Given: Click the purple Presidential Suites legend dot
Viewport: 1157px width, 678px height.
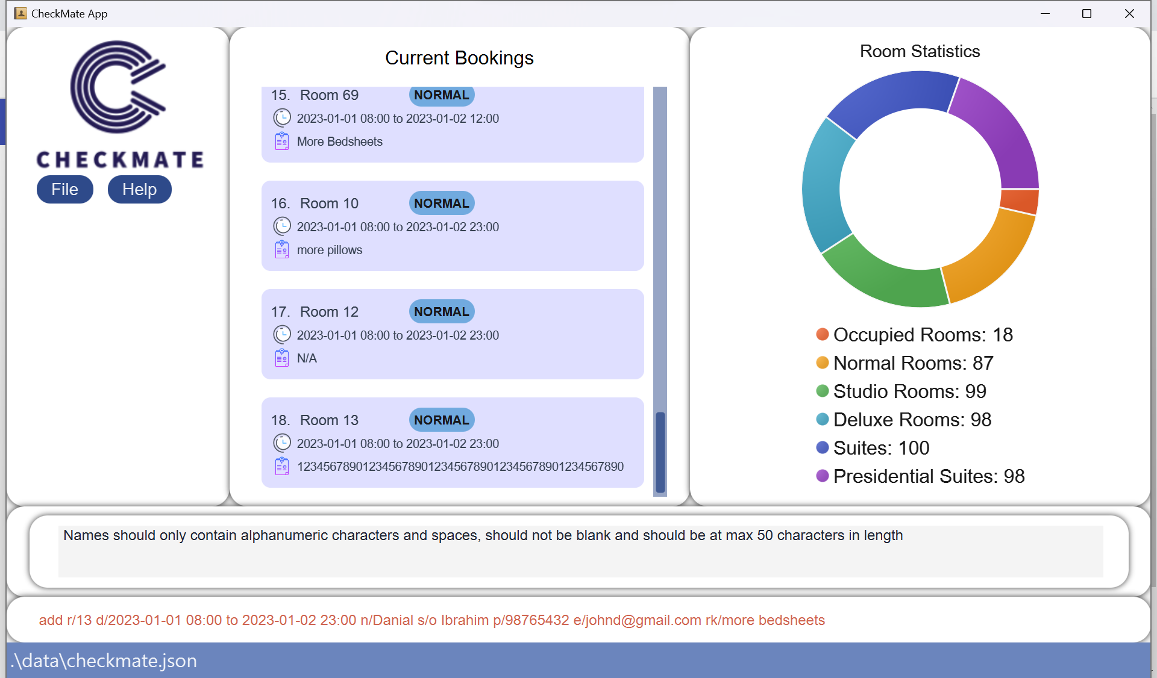Looking at the screenshot, I should pyautogui.click(x=823, y=476).
